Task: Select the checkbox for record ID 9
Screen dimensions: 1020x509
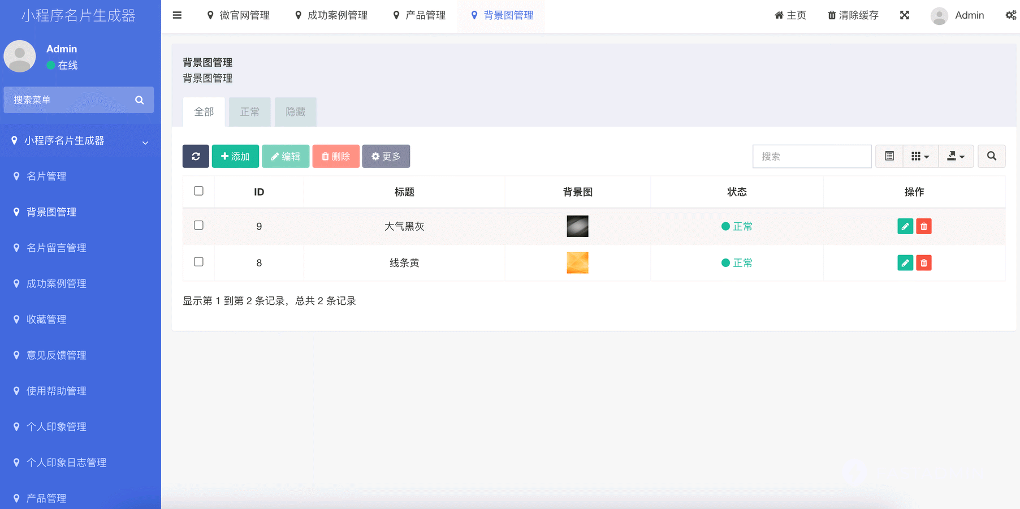Action: tap(198, 225)
